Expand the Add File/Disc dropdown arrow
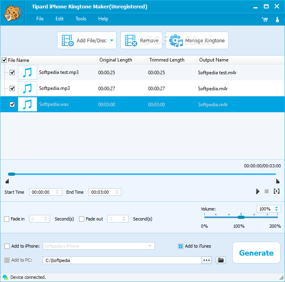Screen dimensions: 285x282 pyautogui.click(x=112, y=40)
